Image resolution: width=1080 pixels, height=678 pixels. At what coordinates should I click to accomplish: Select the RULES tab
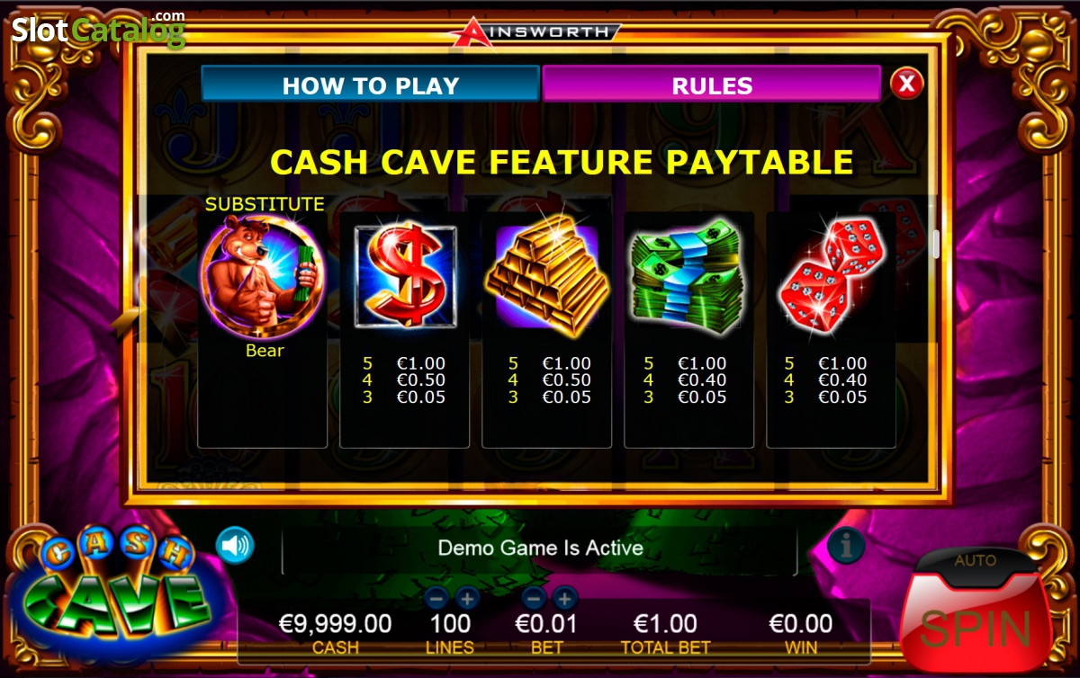(712, 85)
